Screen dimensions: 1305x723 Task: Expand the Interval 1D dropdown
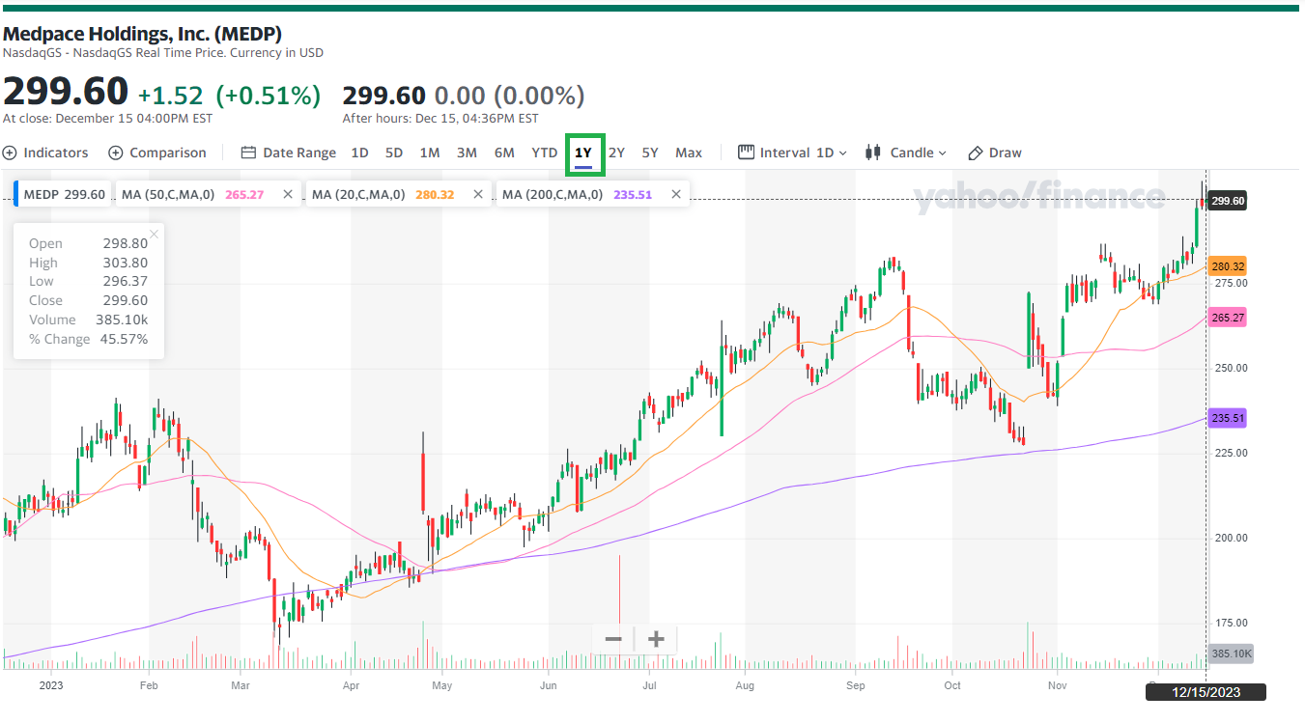tap(792, 153)
